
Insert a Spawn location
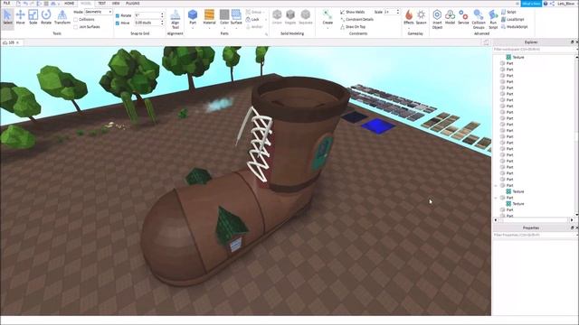[x=421, y=17]
